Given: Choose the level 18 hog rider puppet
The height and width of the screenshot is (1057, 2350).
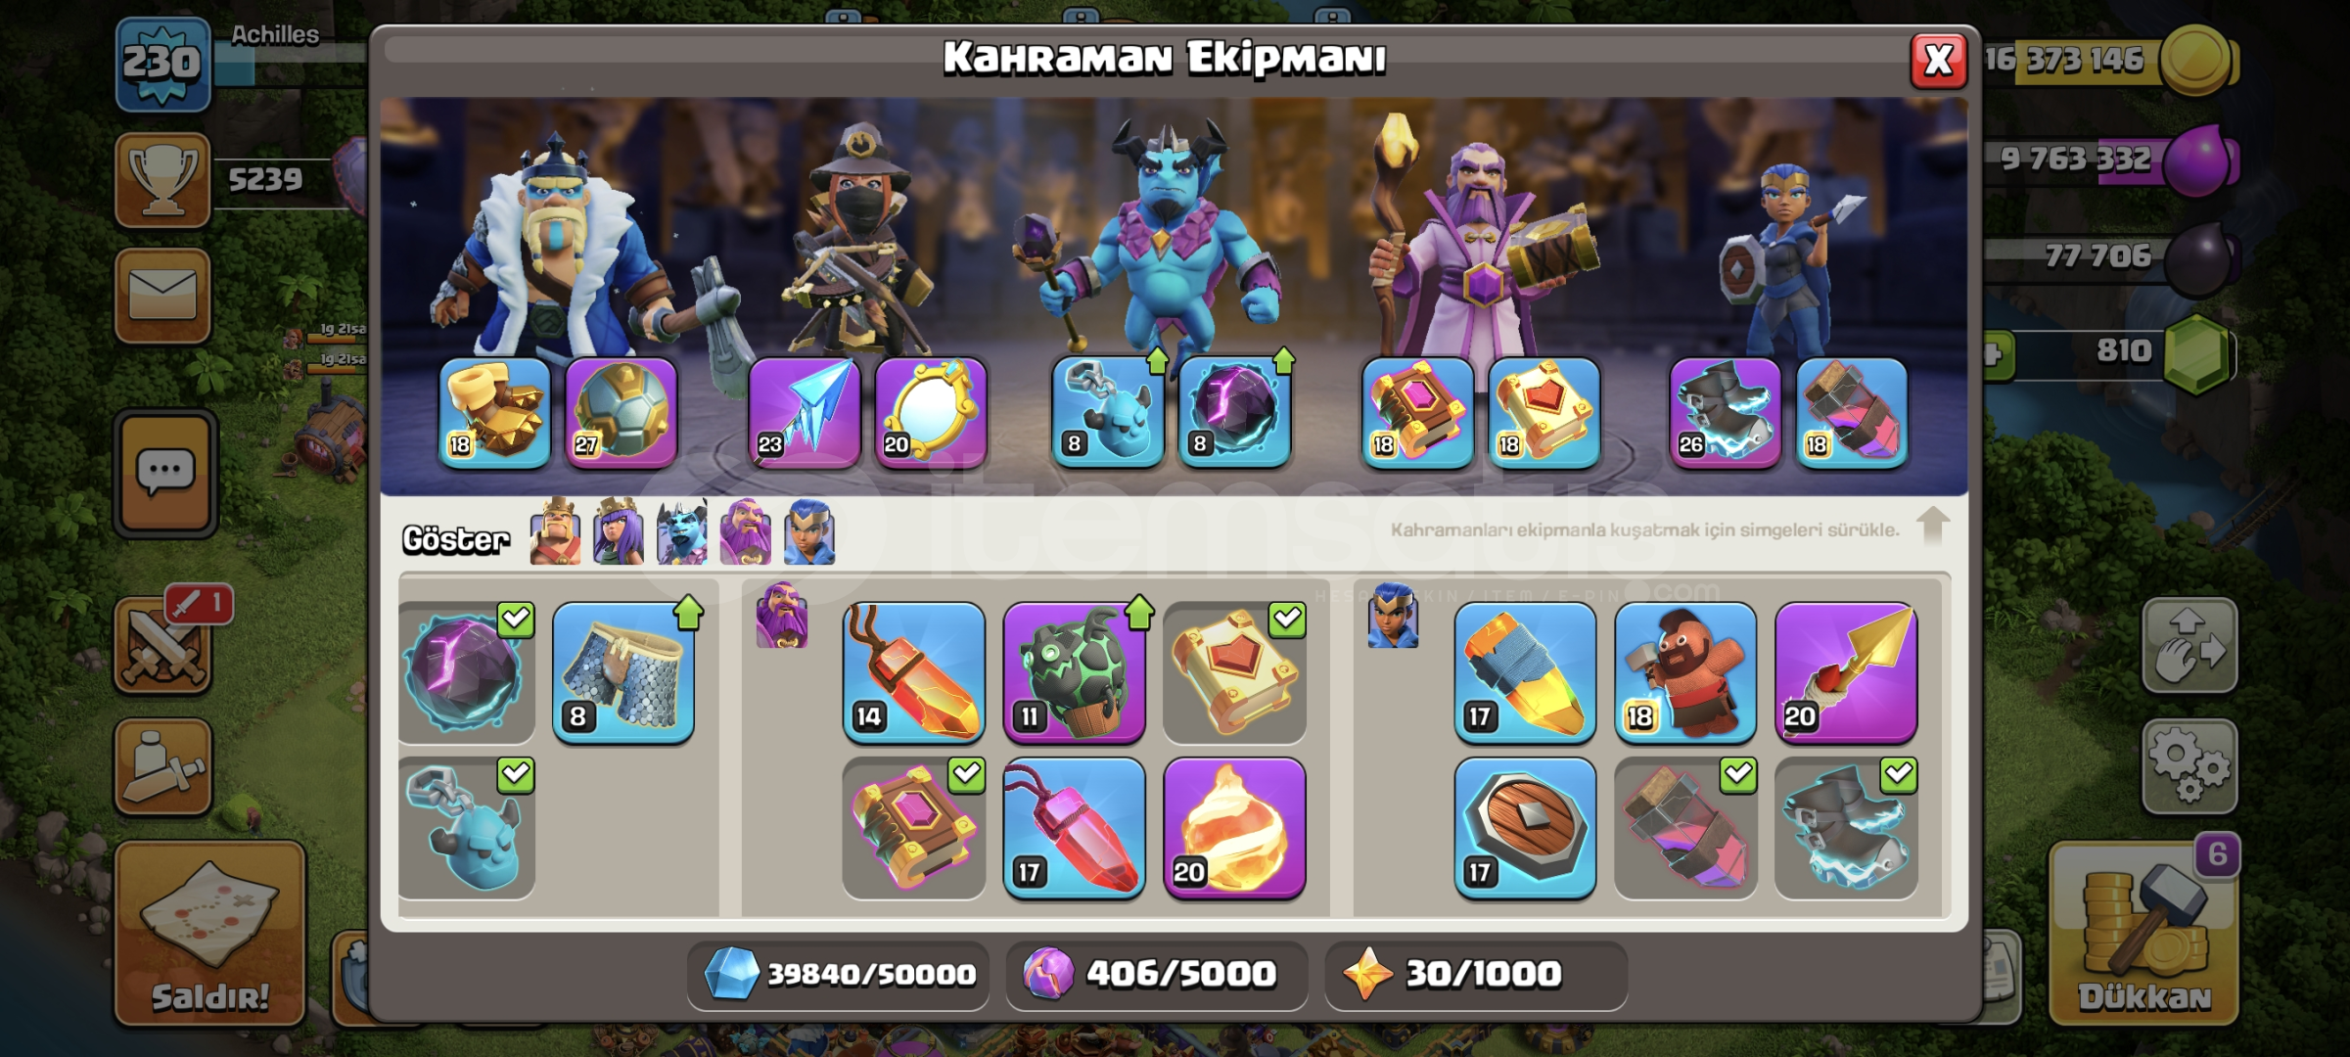Looking at the screenshot, I should [x=1684, y=672].
